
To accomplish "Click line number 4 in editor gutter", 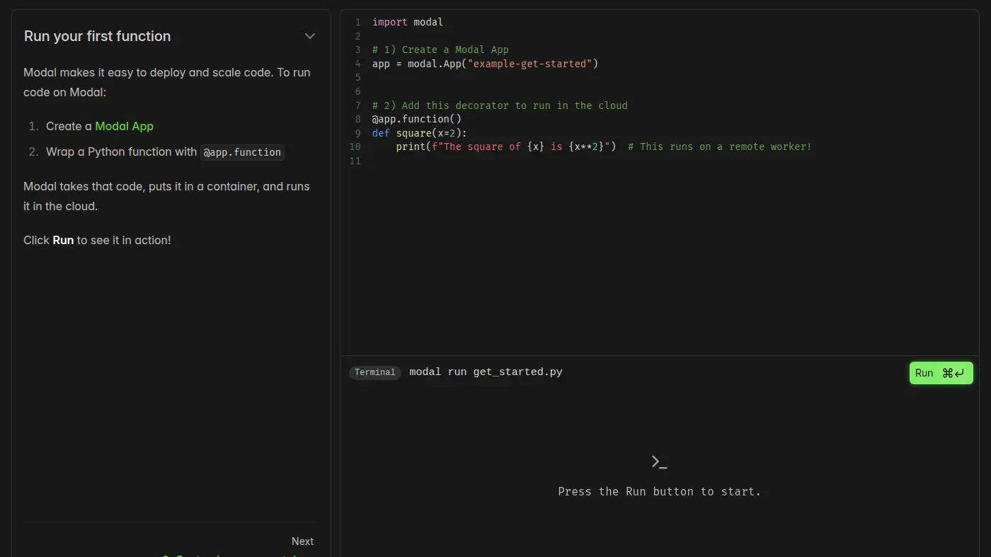I will (357, 64).
